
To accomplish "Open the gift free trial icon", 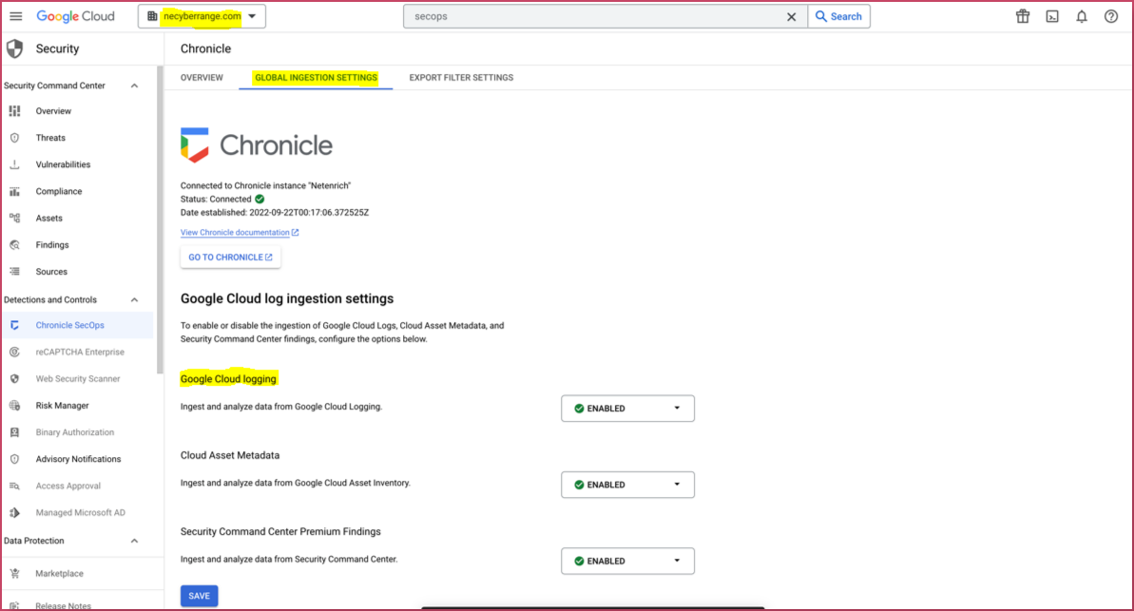I will pyautogui.click(x=1023, y=16).
